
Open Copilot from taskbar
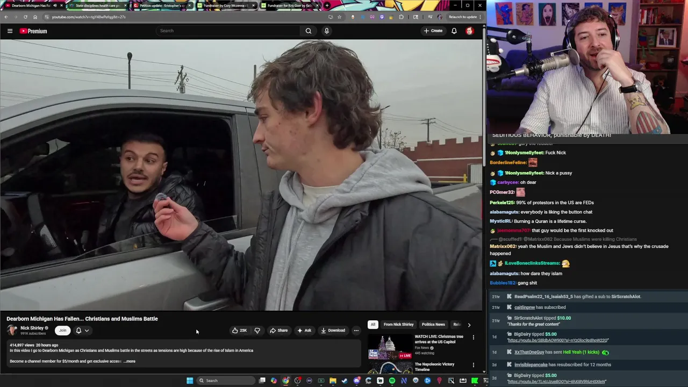click(x=274, y=381)
